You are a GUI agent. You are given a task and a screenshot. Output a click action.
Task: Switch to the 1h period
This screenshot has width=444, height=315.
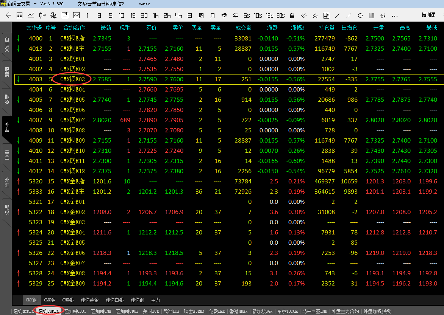pyautogui.click(x=156, y=16)
